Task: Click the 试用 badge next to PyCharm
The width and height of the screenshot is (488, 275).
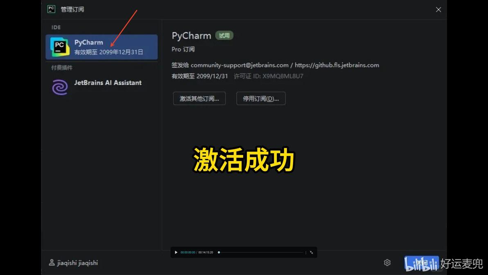Action: pyautogui.click(x=224, y=36)
